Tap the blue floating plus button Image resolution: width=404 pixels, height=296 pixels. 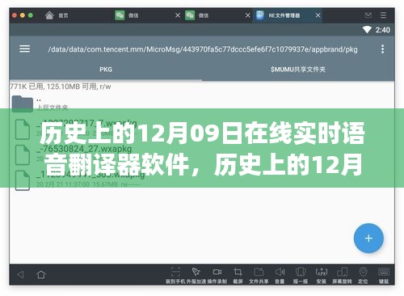[368, 239]
